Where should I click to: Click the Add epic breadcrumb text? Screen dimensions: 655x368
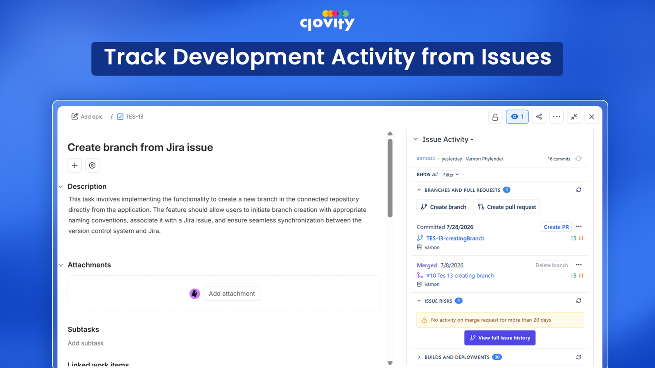92,117
